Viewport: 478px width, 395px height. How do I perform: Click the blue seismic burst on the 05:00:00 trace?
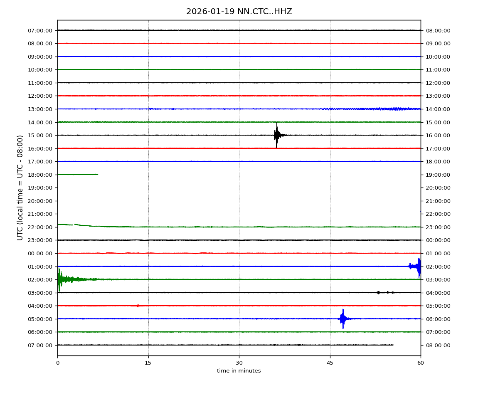point(342,319)
